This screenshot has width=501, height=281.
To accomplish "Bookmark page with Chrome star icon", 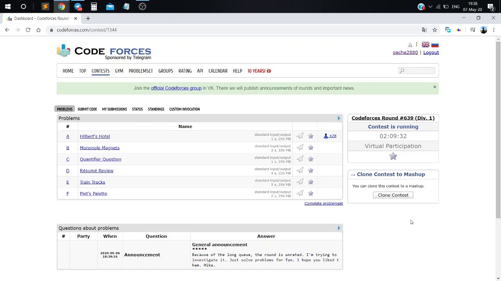I will click(x=434, y=30).
